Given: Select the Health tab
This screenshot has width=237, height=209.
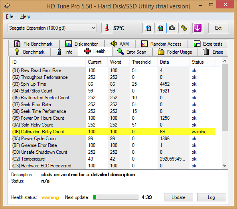Looking at the screenshot, I should click(x=95, y=51).
